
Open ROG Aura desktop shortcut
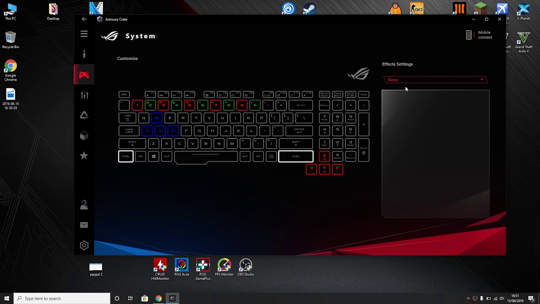181,268
